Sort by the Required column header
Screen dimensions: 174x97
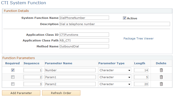tap(12, 63)
